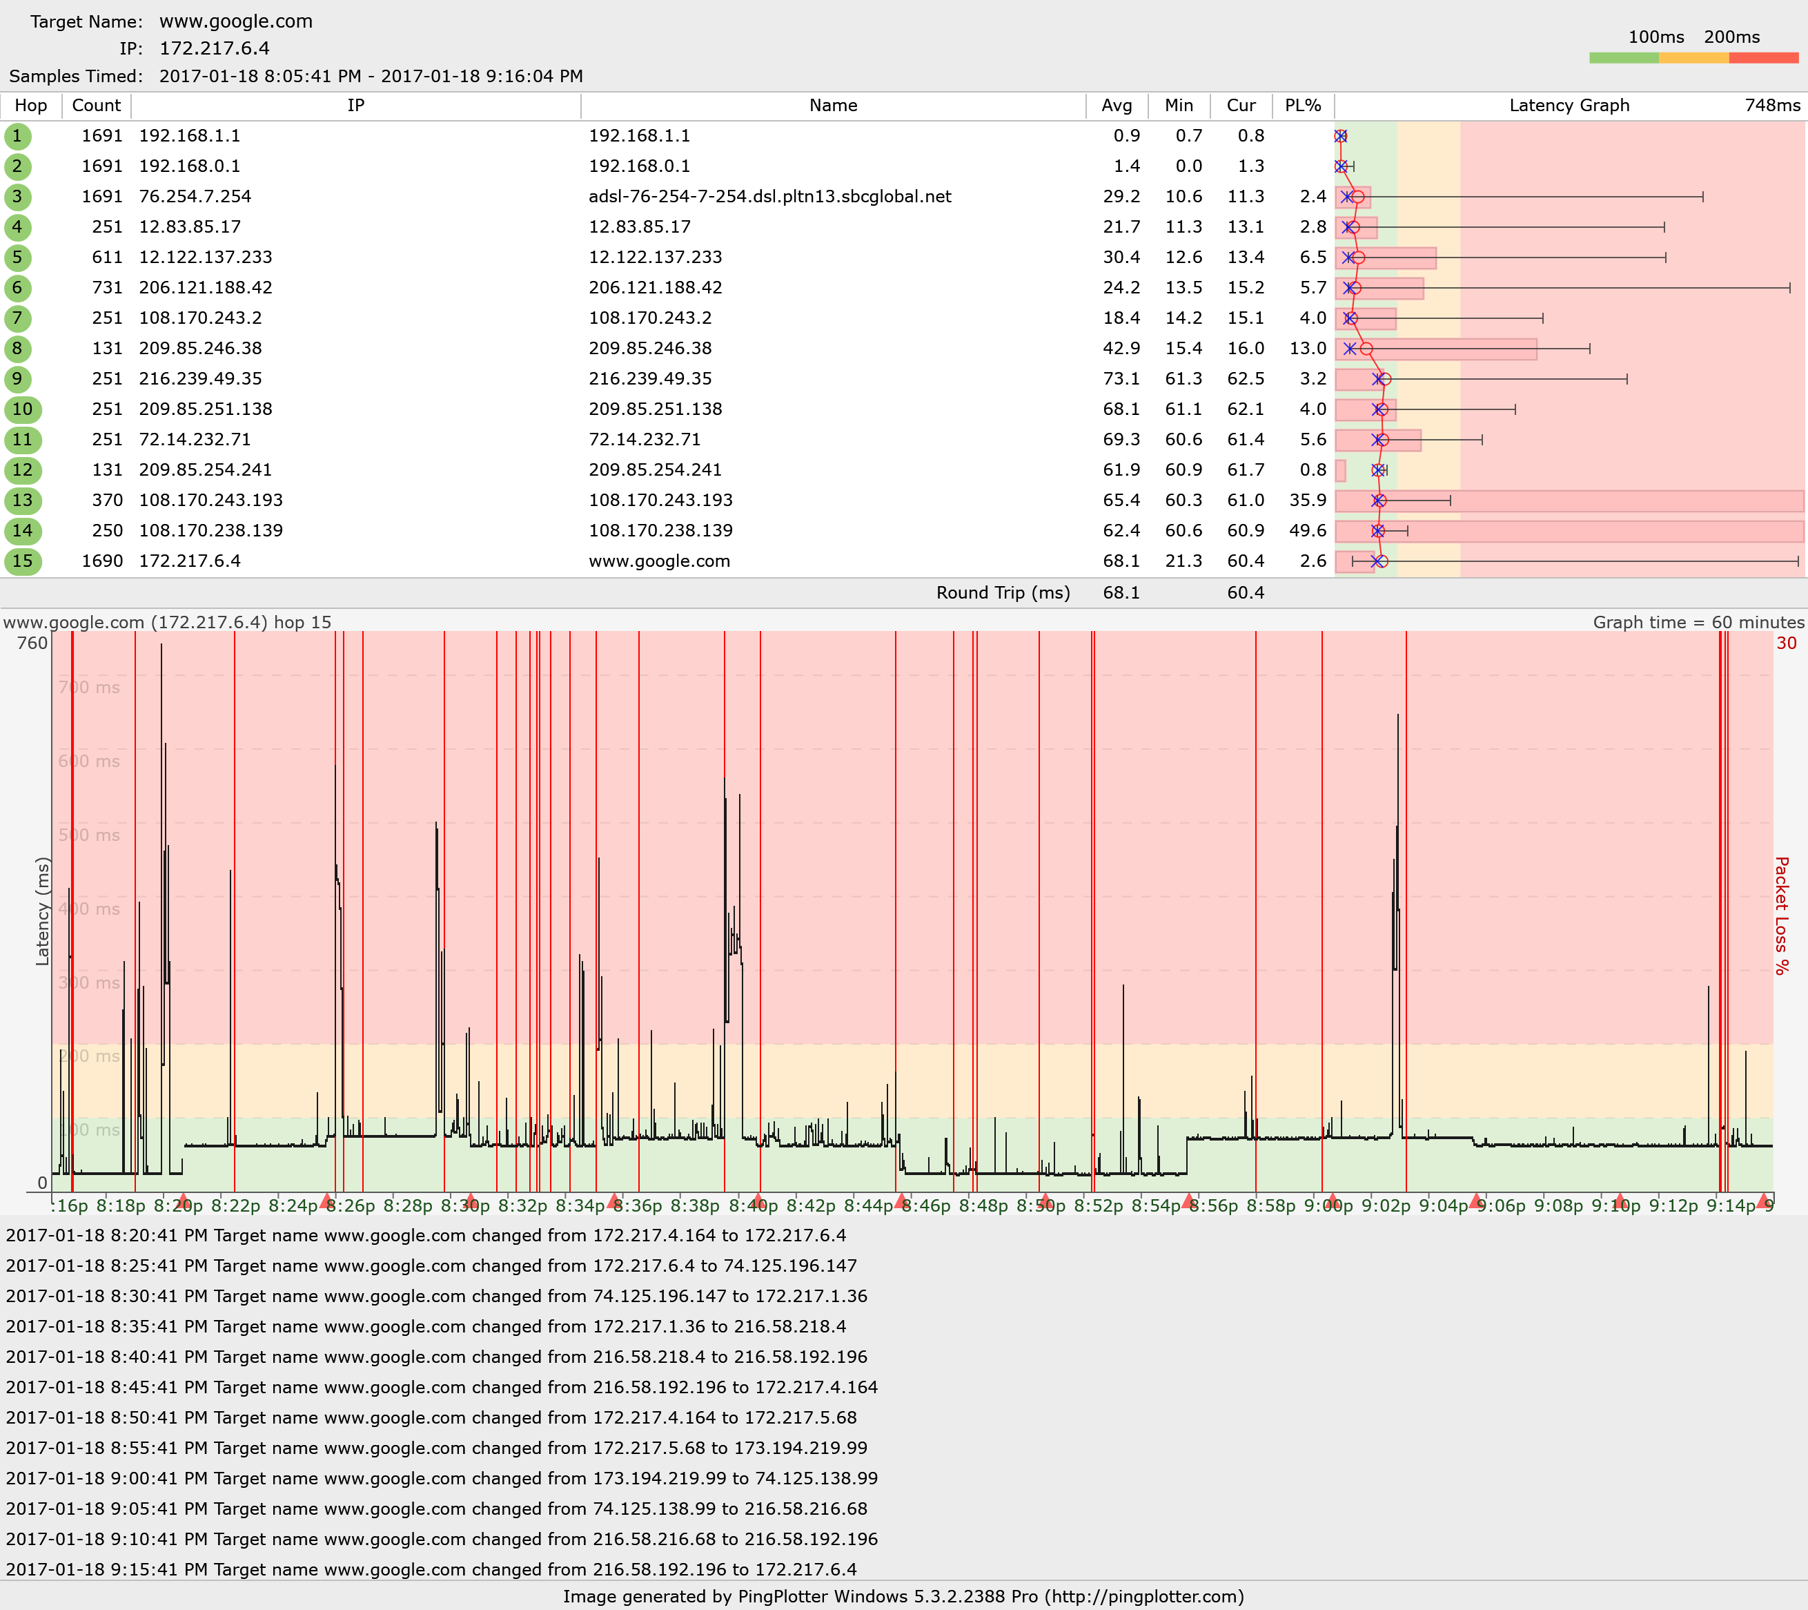Click red triangle marker near 9:05p

(1475, 1201)
